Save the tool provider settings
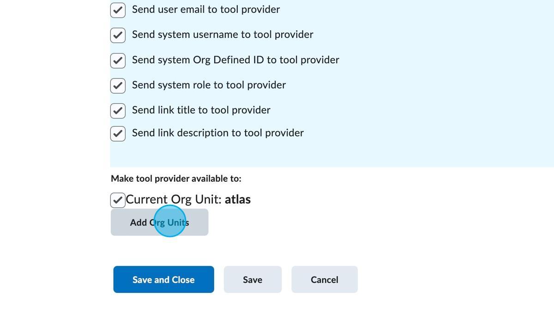This screenshot has width=554, height=309. point(253,279)
